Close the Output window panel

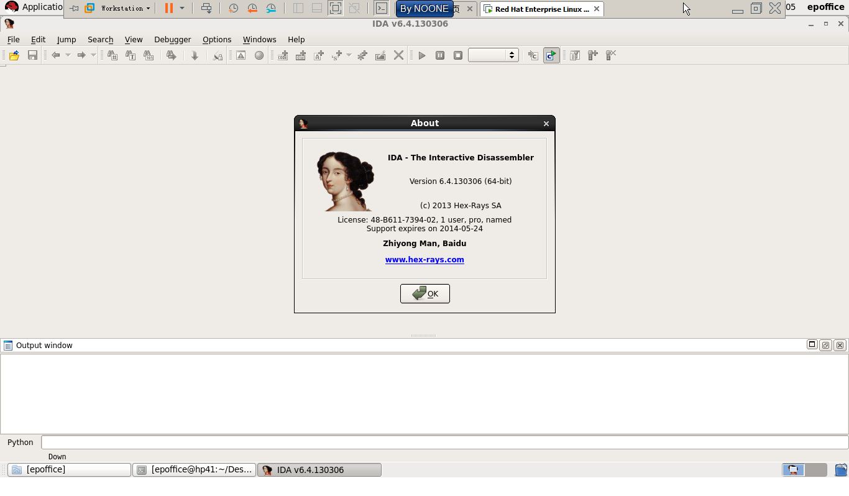coord(840,345)
